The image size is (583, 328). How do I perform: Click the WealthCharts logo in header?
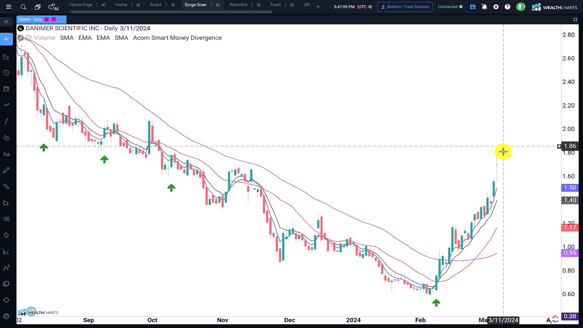point(554,7)
